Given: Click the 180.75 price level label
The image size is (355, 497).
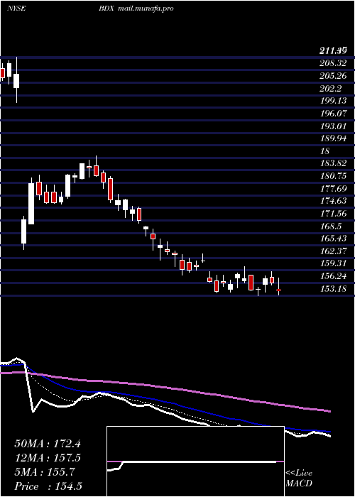Looking at the screenshot, I should coord(333,176).
